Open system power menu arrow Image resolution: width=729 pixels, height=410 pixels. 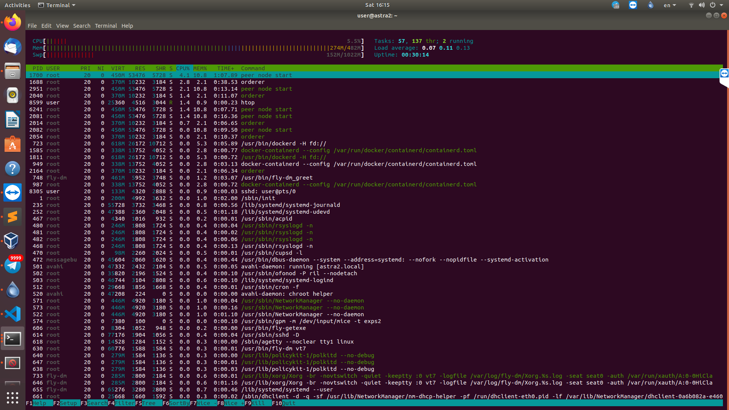click(x=721, y=5)
